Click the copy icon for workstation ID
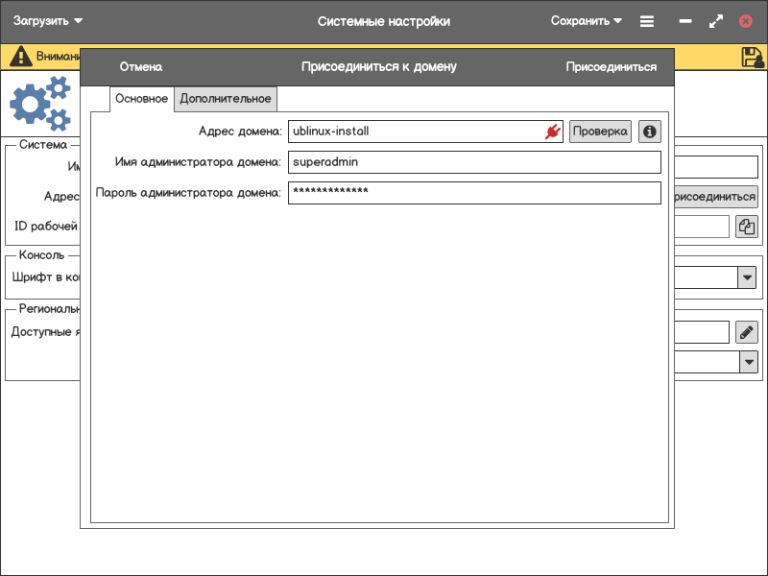Viewport: 768px width, 576px height. coord(747,227)
